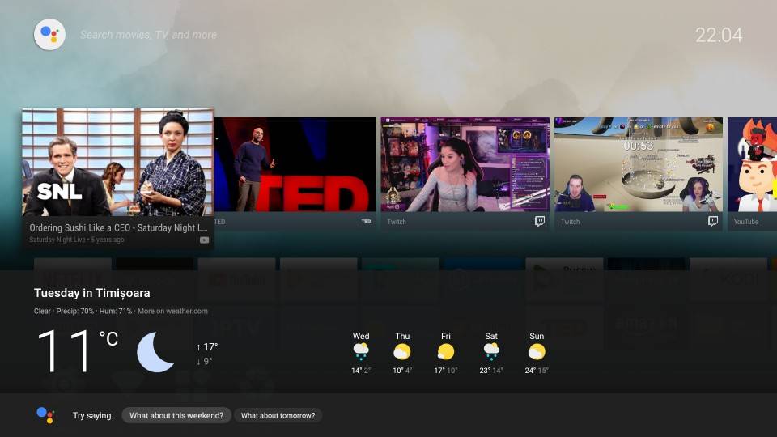
Task: Click Twitch icon on the second Twitch card
Action: point(713,221)
